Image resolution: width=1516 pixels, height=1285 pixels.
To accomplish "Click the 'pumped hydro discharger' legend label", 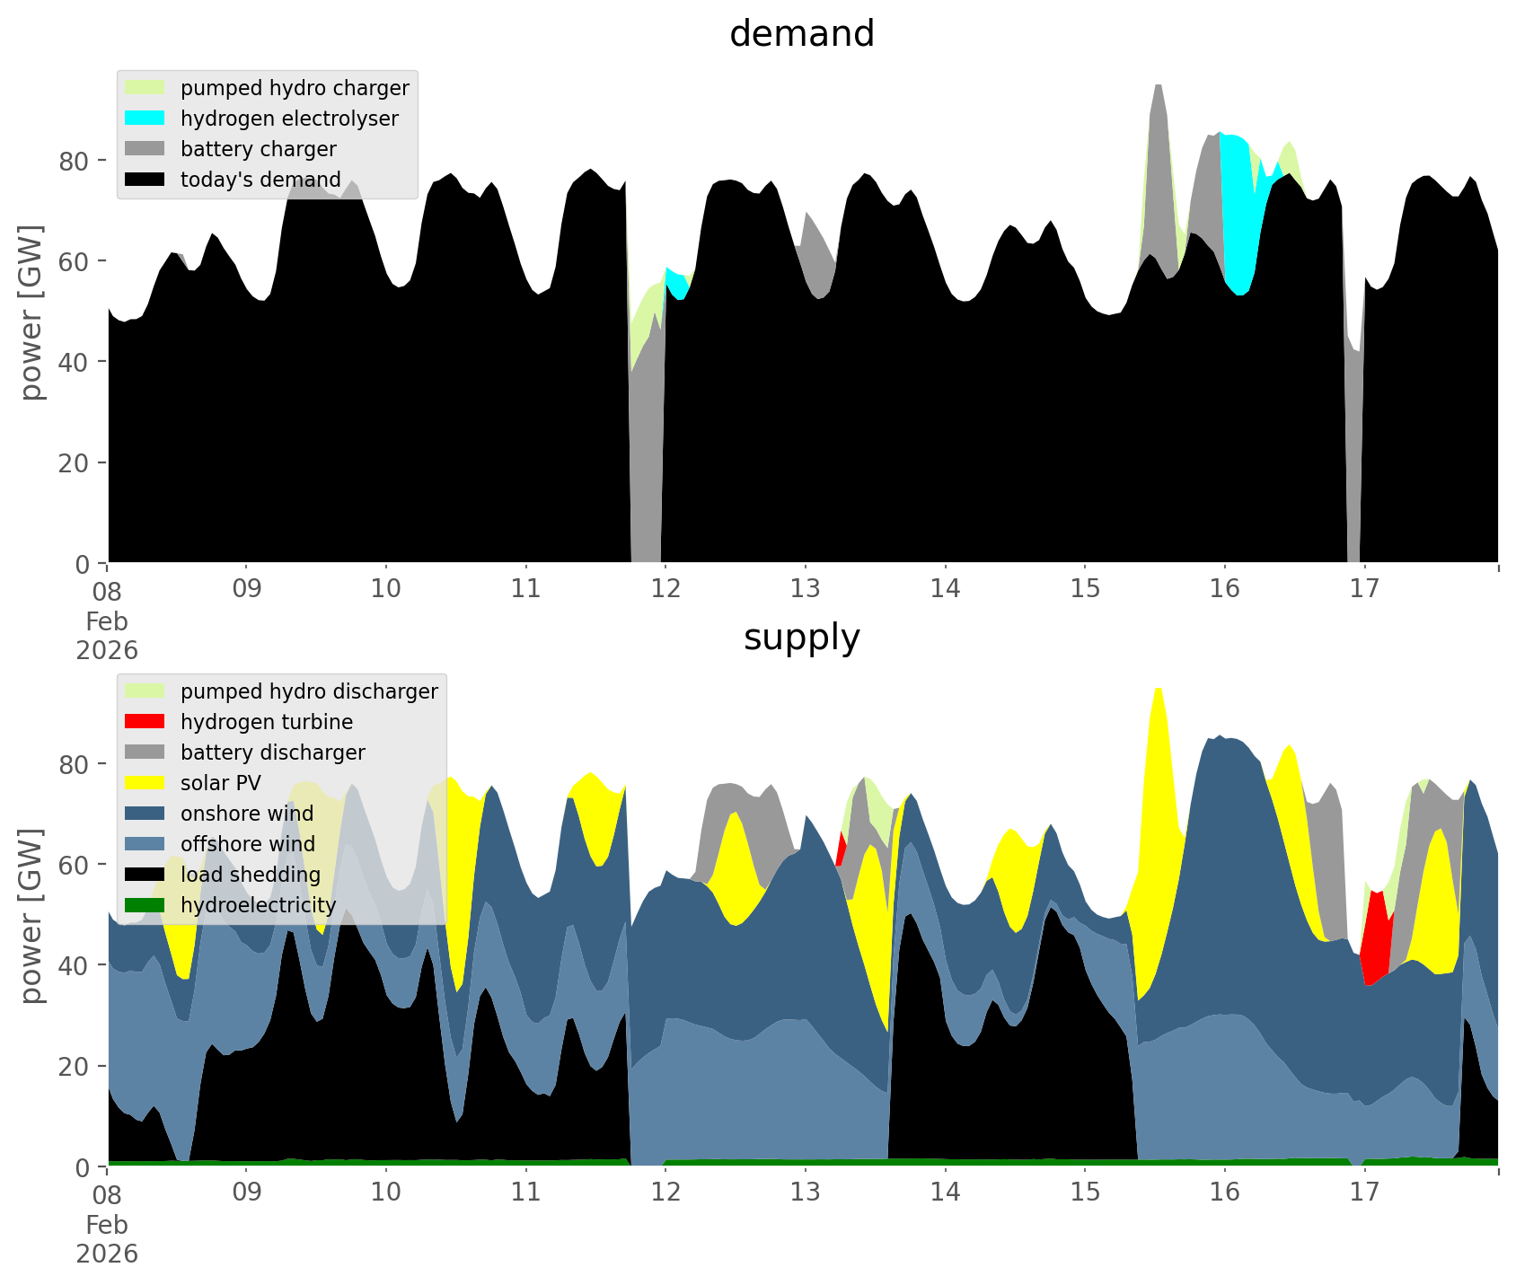I will (x=309, y=691).
